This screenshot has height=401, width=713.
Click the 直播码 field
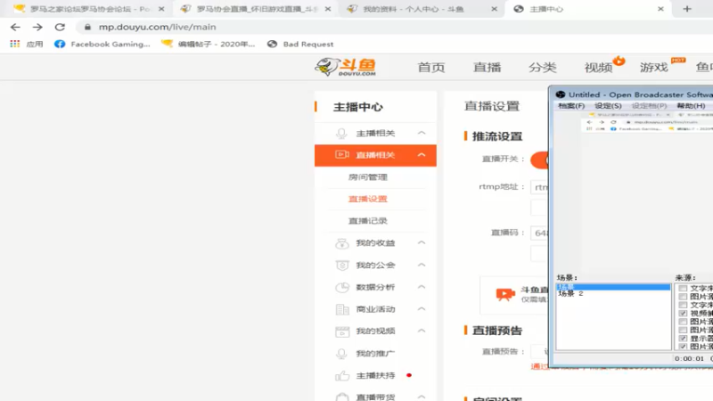point(540,233)
